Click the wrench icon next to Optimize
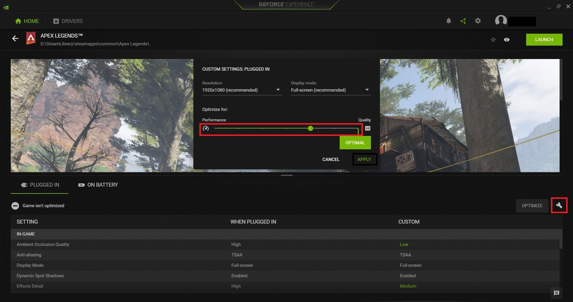The image size is (573, 302). tap(559, 205)
